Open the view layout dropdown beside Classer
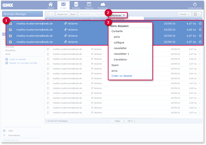This screenshot has height=145, width=206. (x=197, y=14)
